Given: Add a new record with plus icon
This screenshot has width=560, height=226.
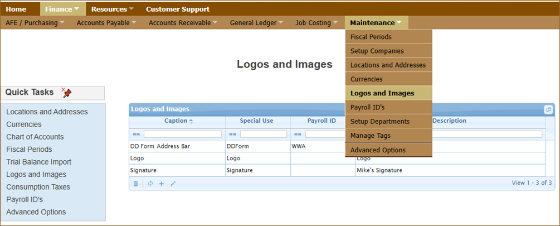Looking at the screenshot, I should 162,184.
